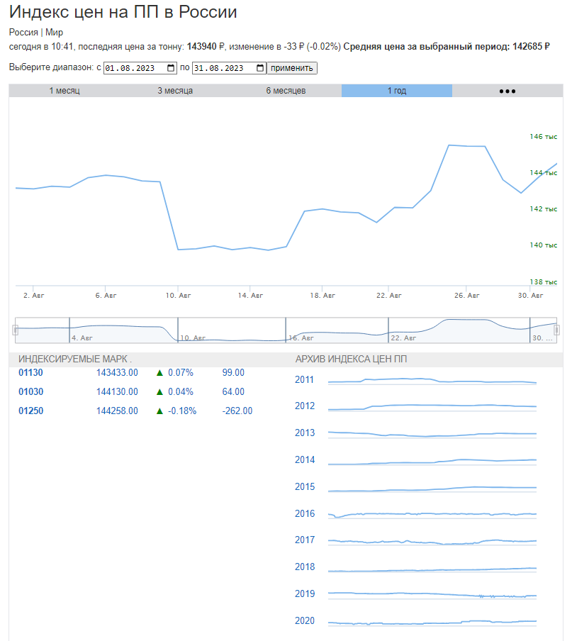The width and height of the screenshot is (572, 641).
Task: Open 2011 archive year link
Action: coord(304,380)
